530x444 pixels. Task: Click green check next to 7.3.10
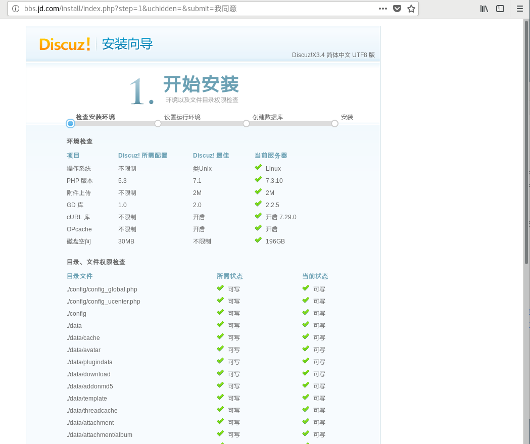click(x=258, y=179)
